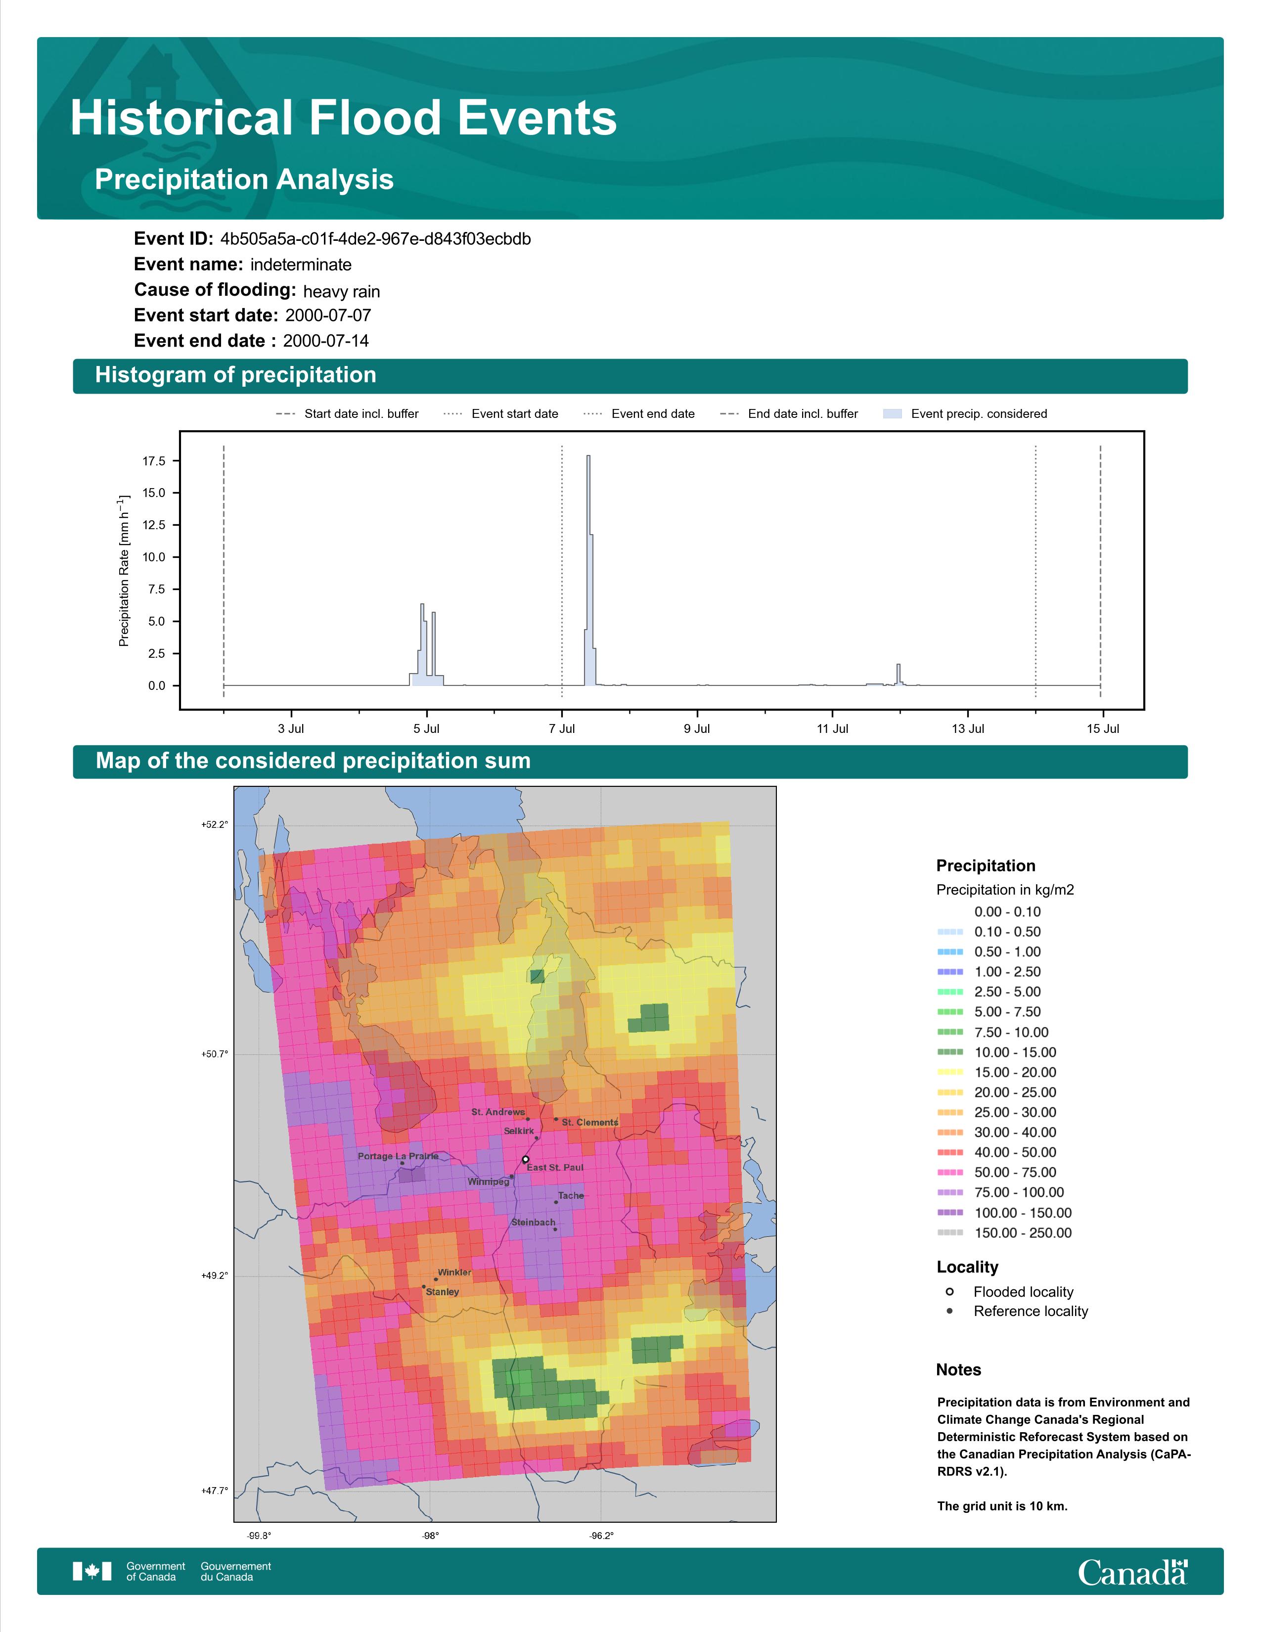Click the 10.00 - 15.00 precipitation swatch

[950, 1052]
